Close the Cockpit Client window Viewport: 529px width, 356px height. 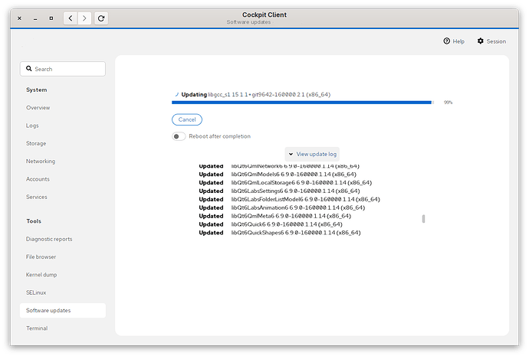click(x=20, y=18)
